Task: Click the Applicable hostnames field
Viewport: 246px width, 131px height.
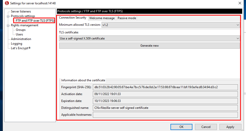Action: click(x=165, y=115)
